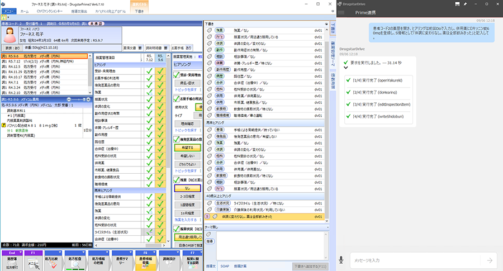Click the 指導 badge beside the text area
Image resolution: width=503 pixels, height=271 pixels.
210,241
